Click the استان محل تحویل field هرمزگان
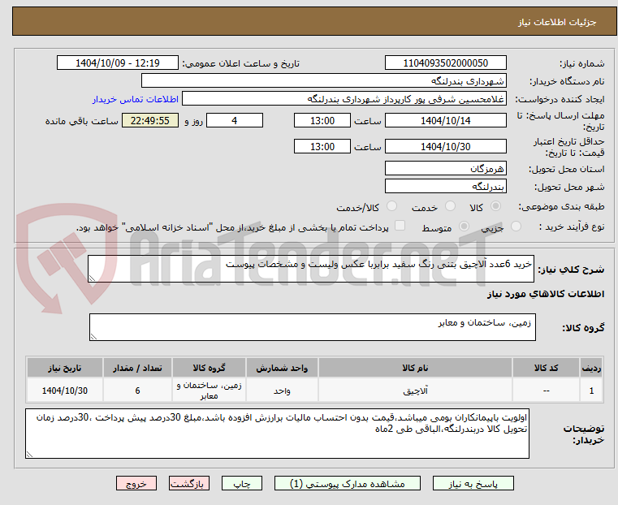Image resolution: width=618 pixels, height=505 pixels. (x=445, y=168)
